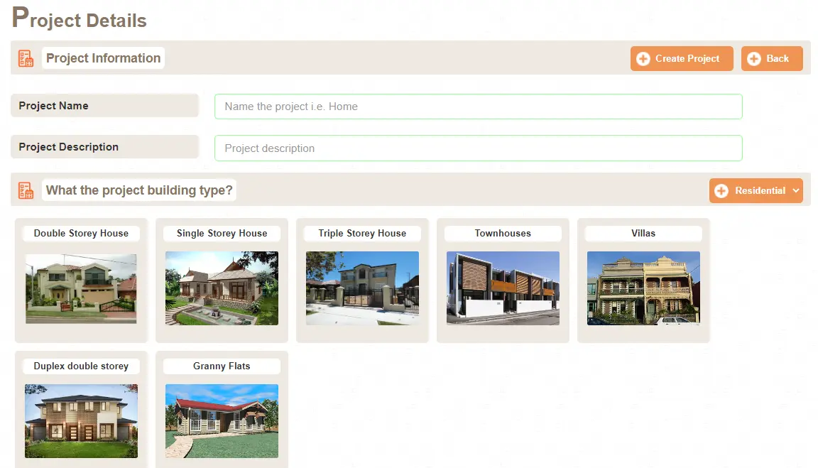
Task: Click the 'Townhouses' card title
Action: (x=503, y=233)
